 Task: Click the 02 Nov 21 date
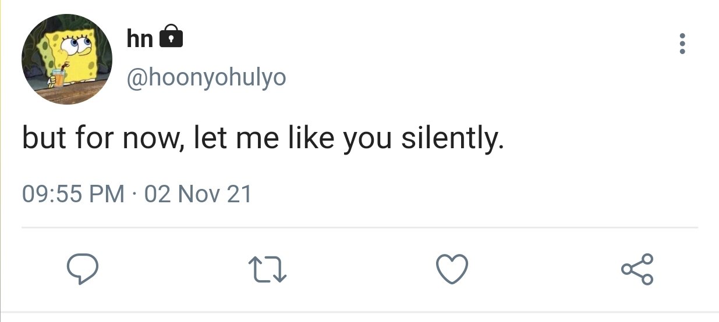197,194
